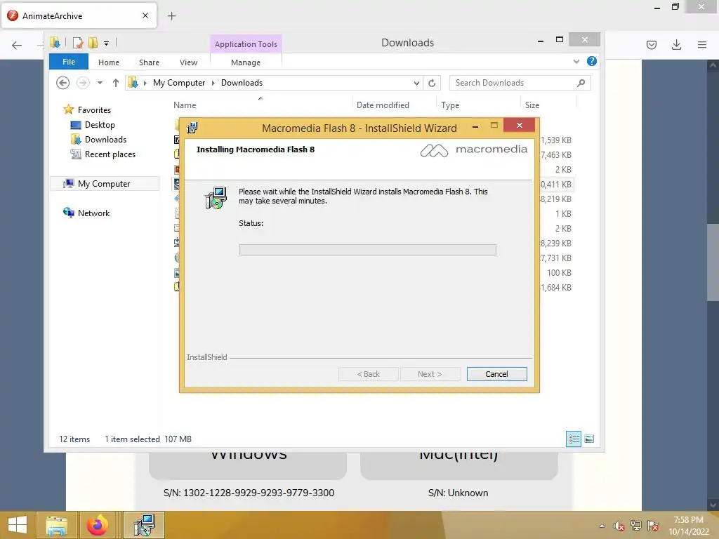The width and height of the screenshot is (719, 539).
Task: Open the Customize Quick Access Toolbar dropdown
Action: [107, 43]
